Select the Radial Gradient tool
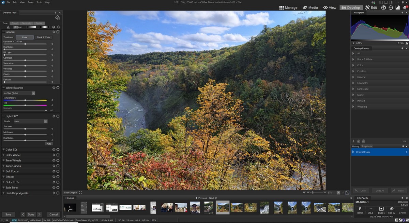The image size is (409, 223). (x=44, y=27)
